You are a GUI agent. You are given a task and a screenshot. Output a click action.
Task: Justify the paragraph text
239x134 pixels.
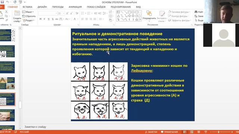click(x=94, y=19)
